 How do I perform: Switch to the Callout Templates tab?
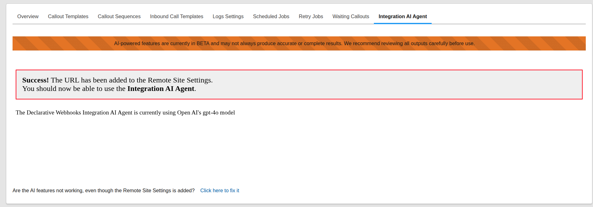pos(68,16)
